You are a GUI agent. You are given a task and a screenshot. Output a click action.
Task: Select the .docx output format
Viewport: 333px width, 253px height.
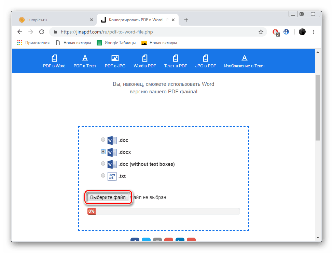coord(103,151)
